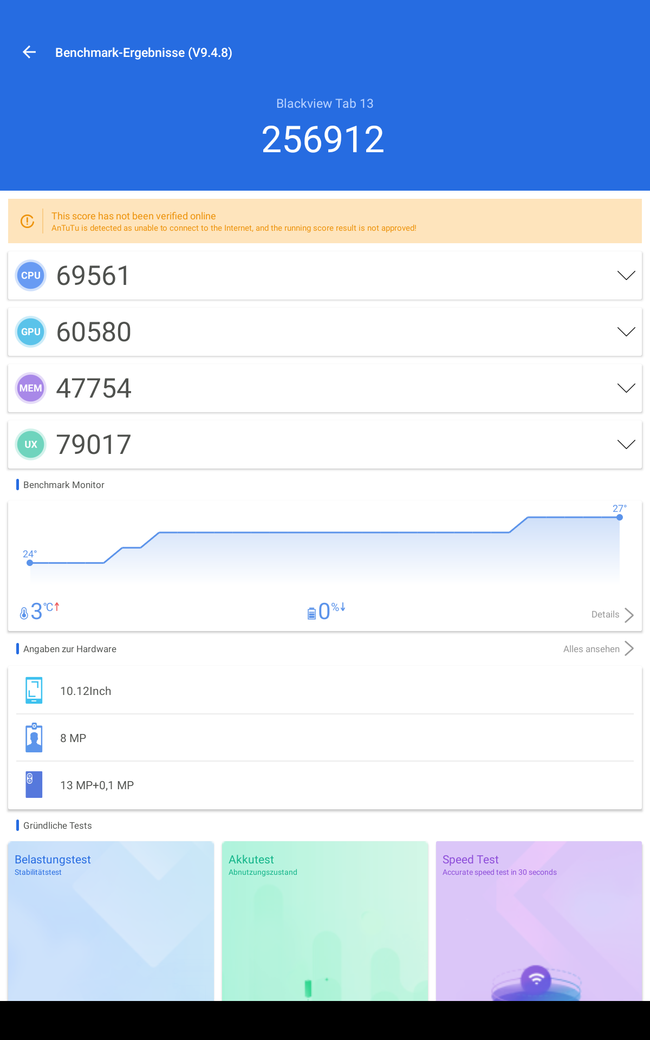Go back using the arrow icon
Screen dimensions: 650x1040
click(x=29, y=52)
